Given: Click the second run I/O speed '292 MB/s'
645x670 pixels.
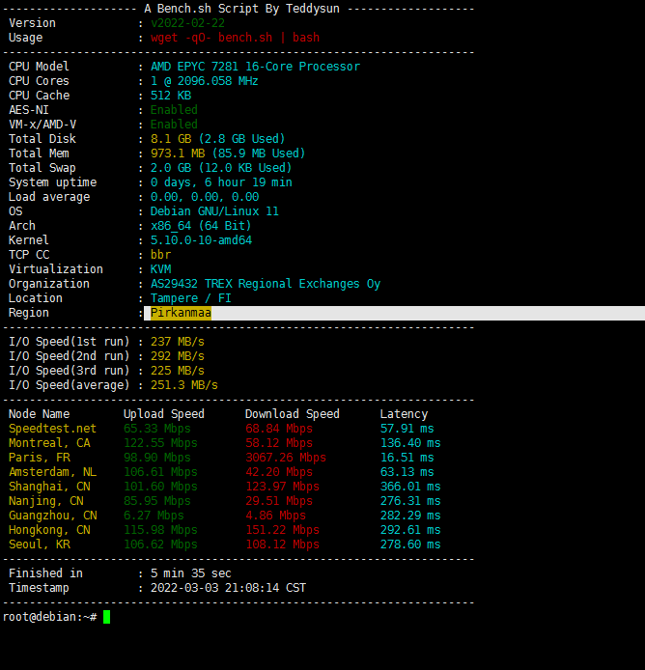Looking at the screenshot, I should [x=178, y=356].
